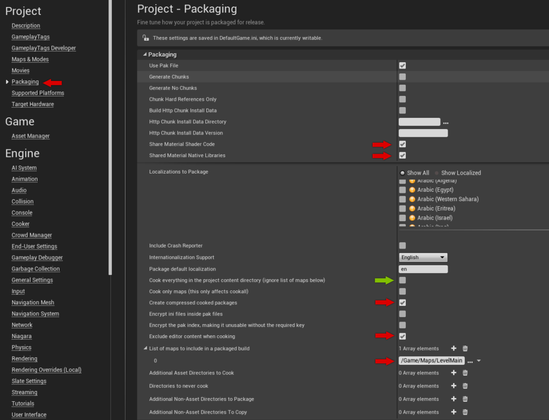Click ellipsis beside Http Chunk Install Data Directory
This screenshot has width=549, height=420.
446,122
